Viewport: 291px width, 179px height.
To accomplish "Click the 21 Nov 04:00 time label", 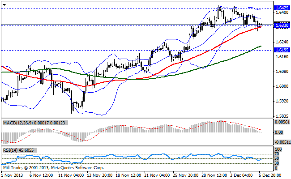I will [157, 175].
